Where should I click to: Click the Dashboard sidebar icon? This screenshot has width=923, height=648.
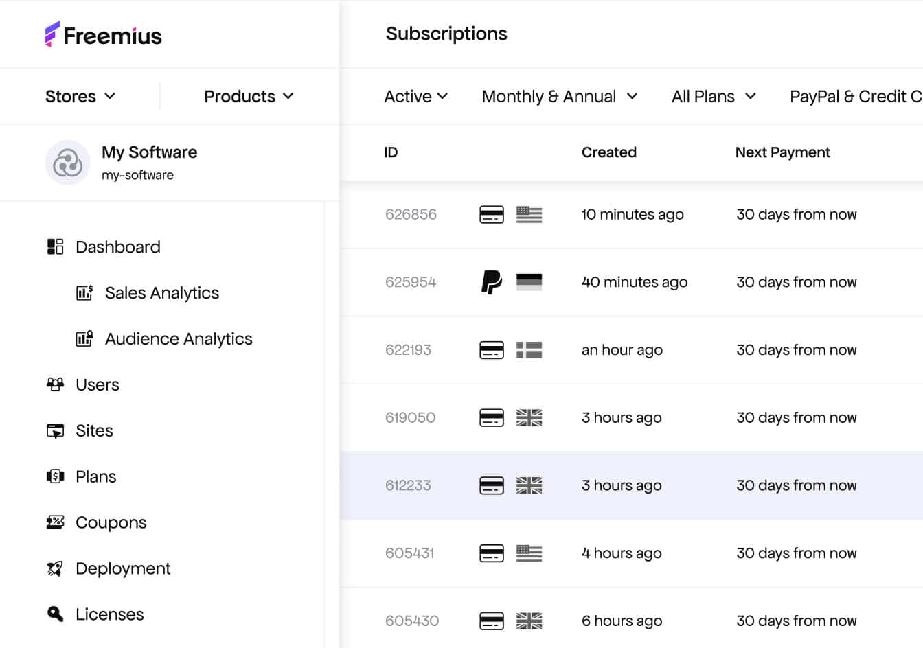[55, 247]
